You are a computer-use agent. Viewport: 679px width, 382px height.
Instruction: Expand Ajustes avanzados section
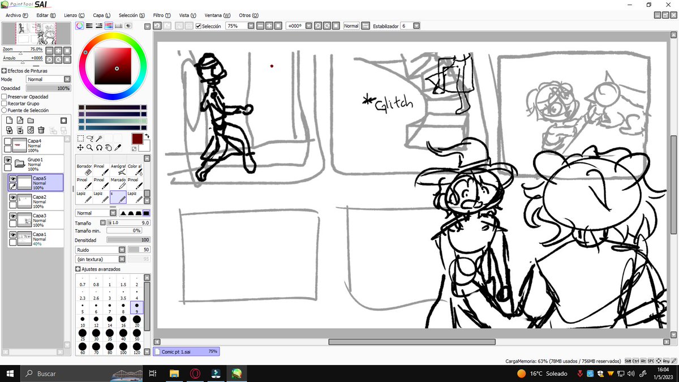78,269
